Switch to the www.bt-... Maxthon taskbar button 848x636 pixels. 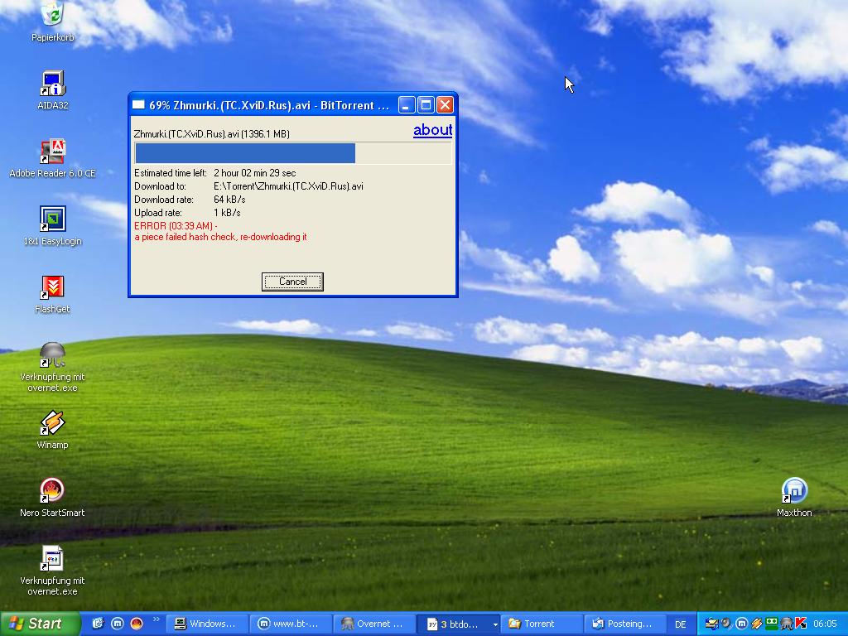pyautogui.click(x=290, y=624)
